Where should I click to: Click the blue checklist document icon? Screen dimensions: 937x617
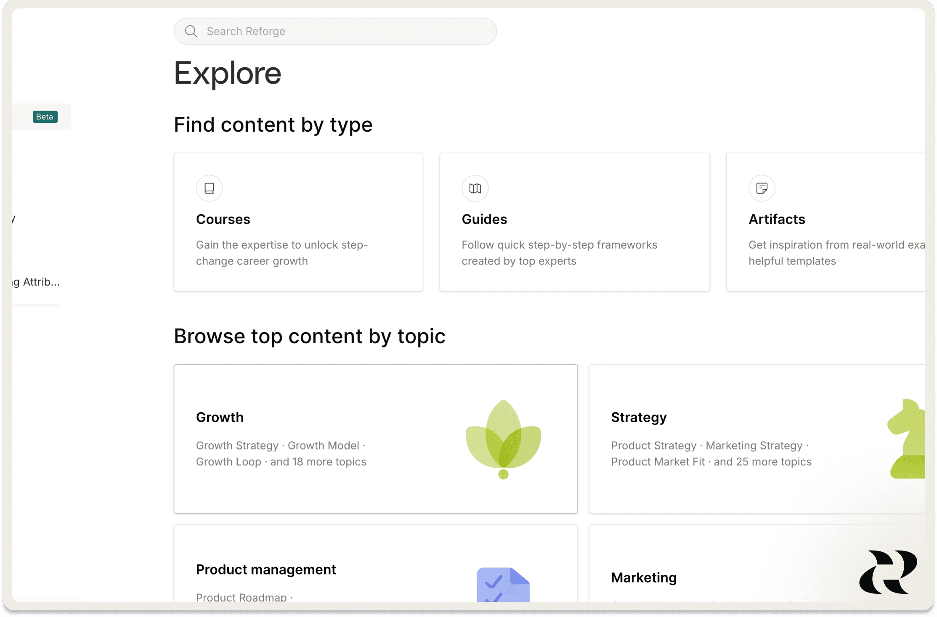[503, 585]
